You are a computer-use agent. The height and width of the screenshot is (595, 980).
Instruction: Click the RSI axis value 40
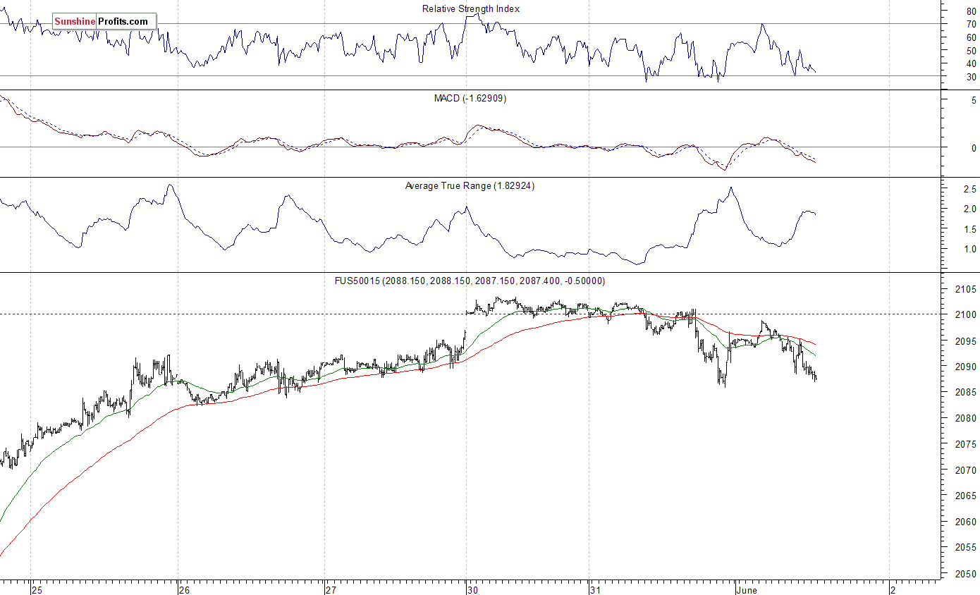click(x=972, y=64)
